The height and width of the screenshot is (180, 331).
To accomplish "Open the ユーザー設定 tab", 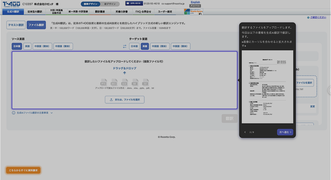I will pyautogui.click(x=165, y=12).
